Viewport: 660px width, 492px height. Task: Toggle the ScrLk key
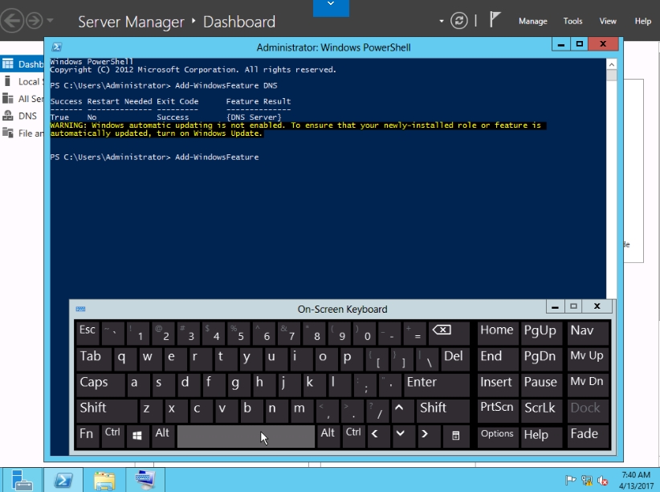coord(540,410)
